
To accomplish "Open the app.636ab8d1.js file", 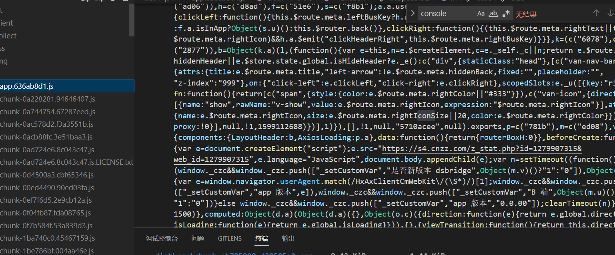I will [x=27, y=86].
